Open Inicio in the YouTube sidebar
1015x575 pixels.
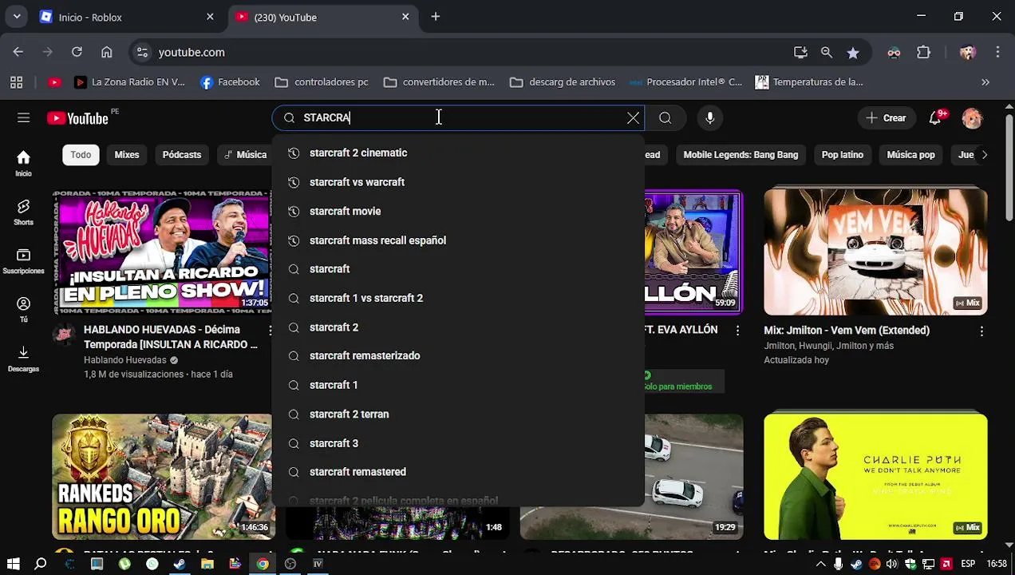click(x=23, y=163)
